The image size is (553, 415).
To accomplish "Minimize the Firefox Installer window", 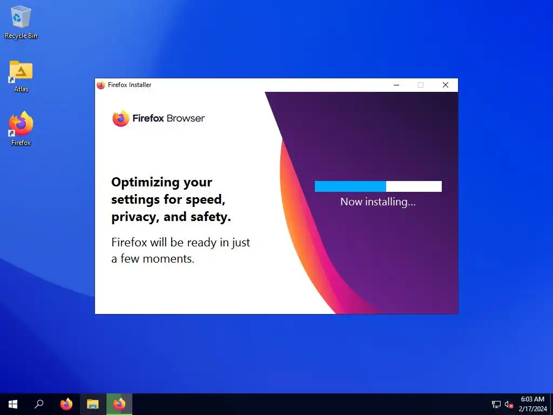I will tap(396, 85).
